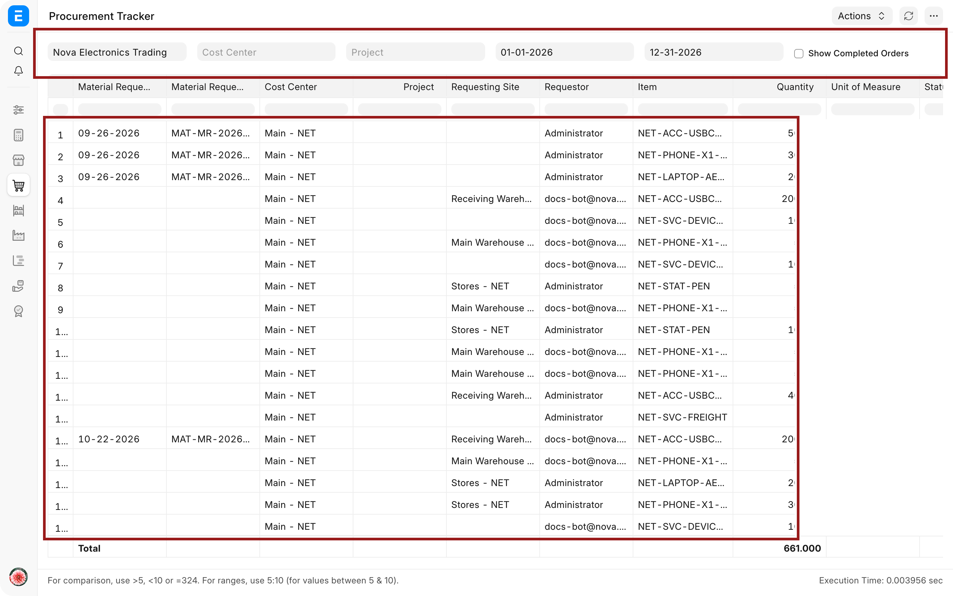Open the Cost Center filter field
This screenshot has height=596, width=953.
point(266,52)
